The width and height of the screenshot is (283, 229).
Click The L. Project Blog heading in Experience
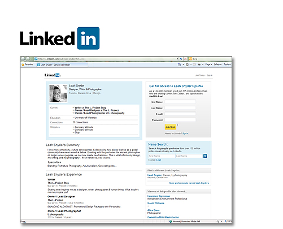click(x=58, y=183)
